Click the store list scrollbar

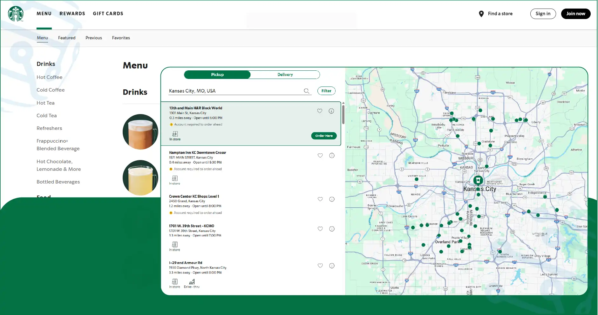pyautogui.click(x=343, y=114)
